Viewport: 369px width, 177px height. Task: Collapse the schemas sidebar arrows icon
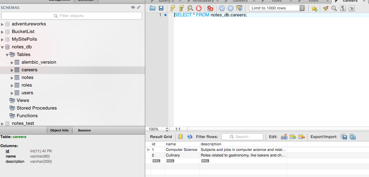[139, 7]
